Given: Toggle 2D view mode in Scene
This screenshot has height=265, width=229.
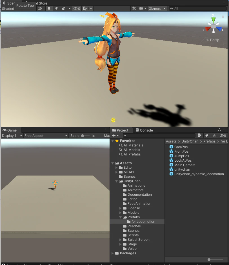Looking at the screenshot, I should 40,8.
